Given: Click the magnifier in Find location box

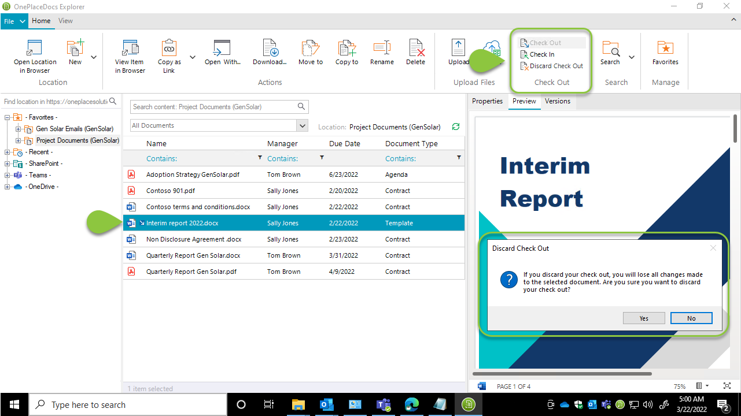Looking at the screenshot, I should tap(113, 101).
